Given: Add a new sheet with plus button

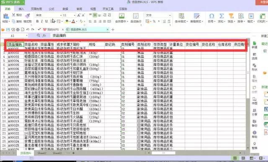Looking at the screenshot, I should [74, 153].
